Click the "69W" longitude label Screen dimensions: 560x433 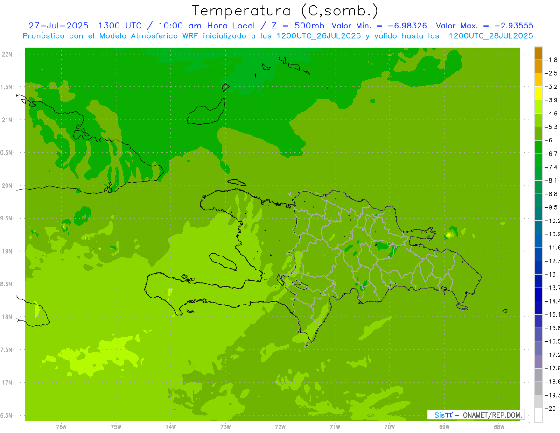pos(444,427)
